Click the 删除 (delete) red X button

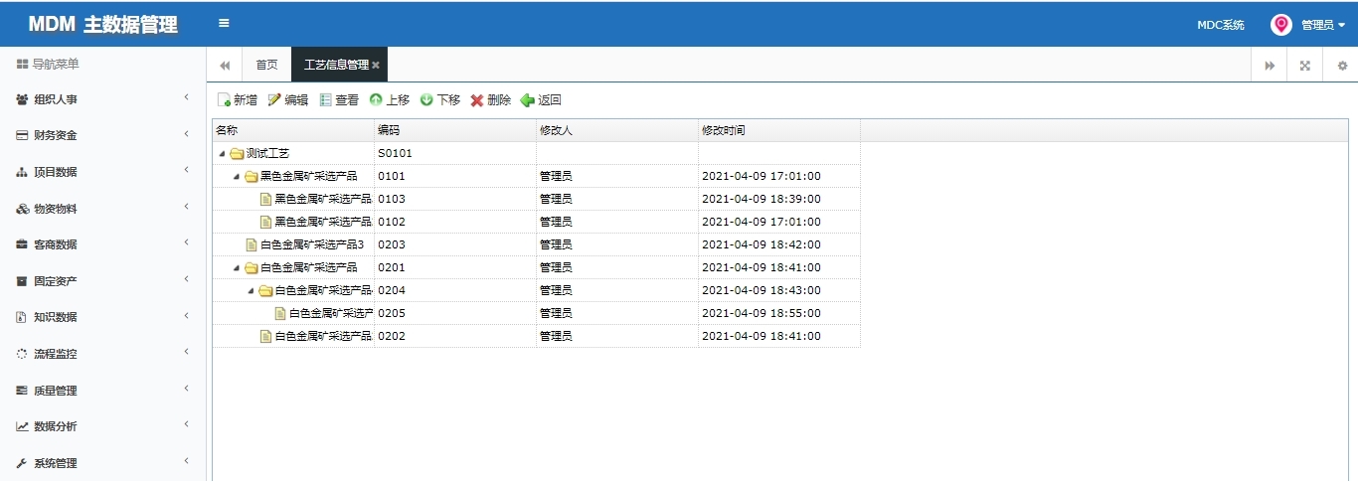click(491, 100)
